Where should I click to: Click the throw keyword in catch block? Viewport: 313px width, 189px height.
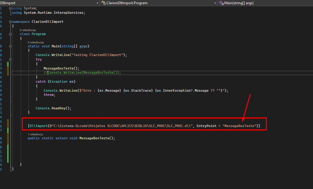tap(49, 95)
